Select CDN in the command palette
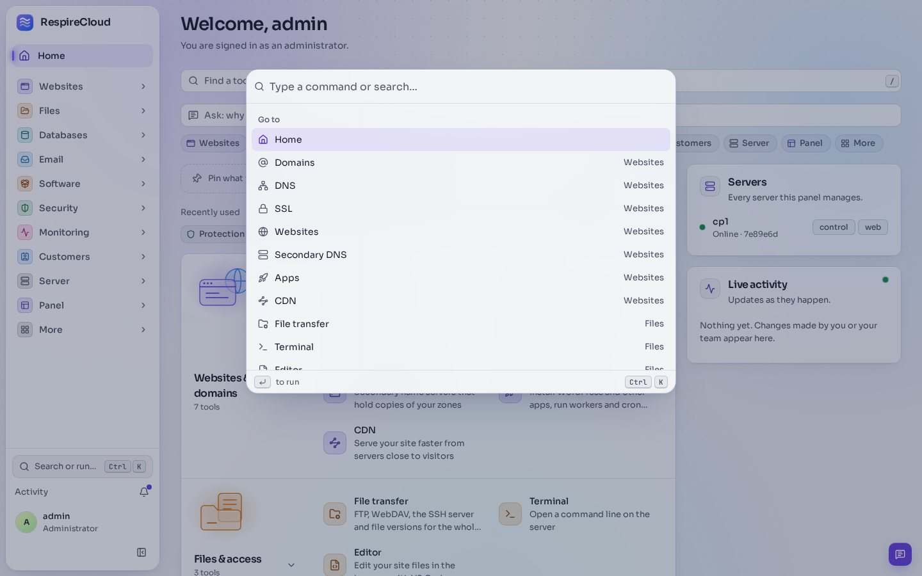The width and height of the screenshot is (922, 576). 461,301
